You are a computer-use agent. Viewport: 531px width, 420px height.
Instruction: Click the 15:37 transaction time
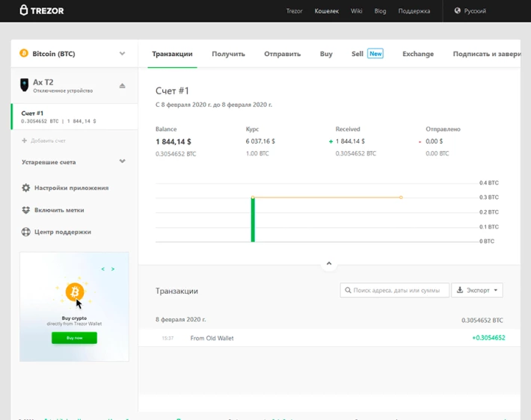click(x=168, y=338)
